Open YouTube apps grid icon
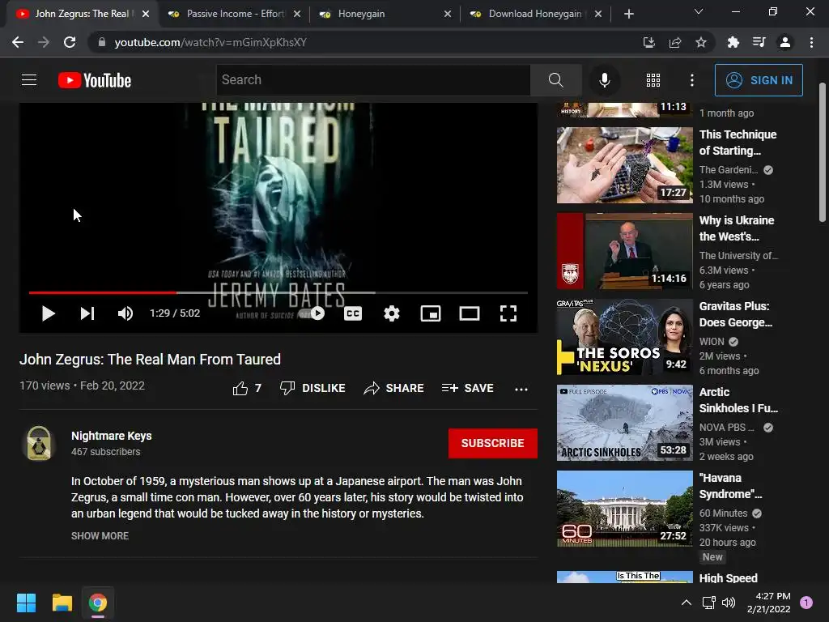The height and width of the screenshot is (622, 829). coord(653,80)
